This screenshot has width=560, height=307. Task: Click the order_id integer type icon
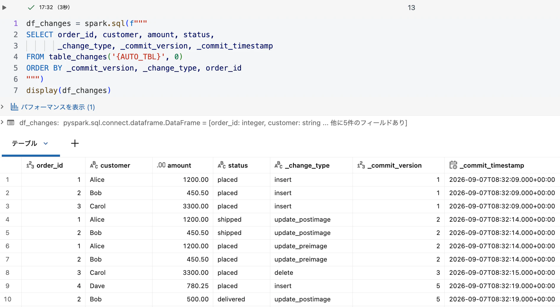pos(30,165)
